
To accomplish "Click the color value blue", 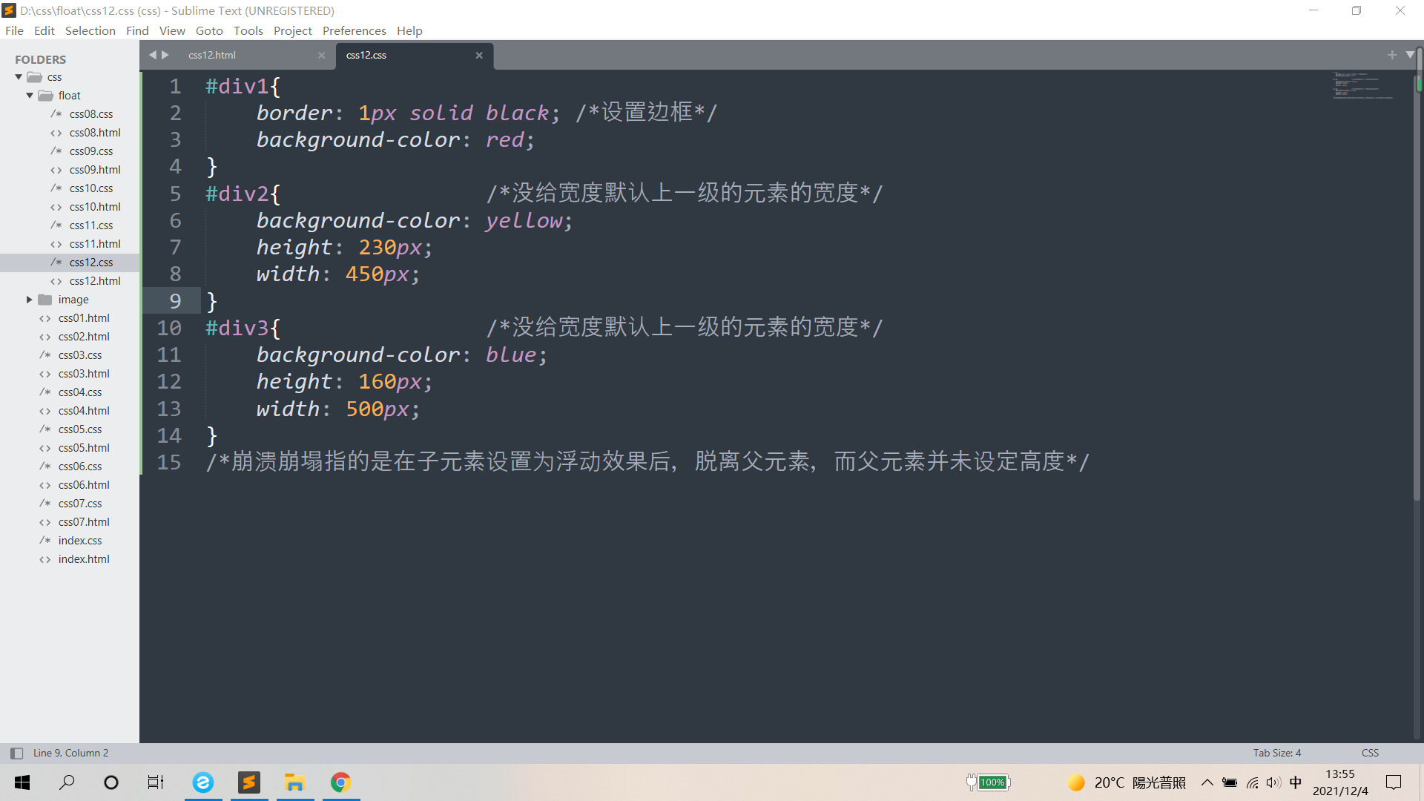I will [511, 355].
